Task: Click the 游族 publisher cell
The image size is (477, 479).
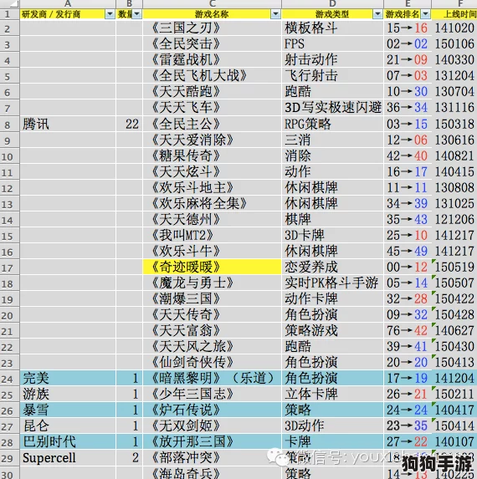Action: click(x=68, y=395)
